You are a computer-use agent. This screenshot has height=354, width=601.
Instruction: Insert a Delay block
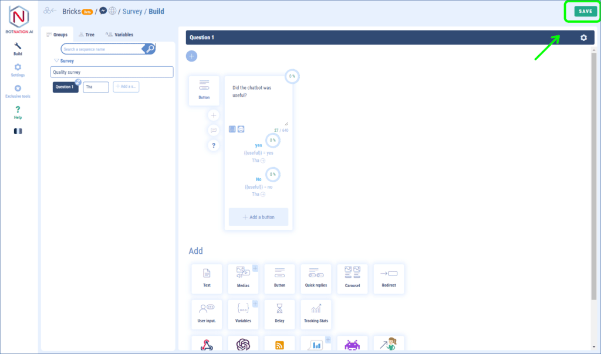(279, 315)
